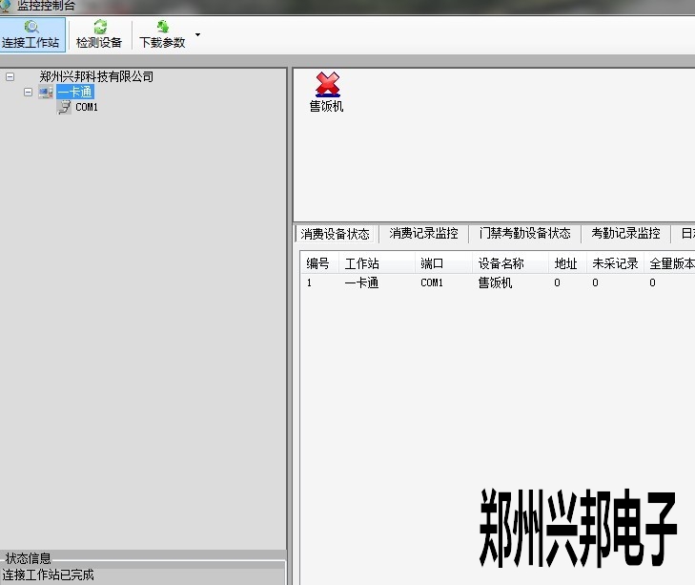Collapse the 郑州兴邦科技有限公司 tree node

coord(10,77)
